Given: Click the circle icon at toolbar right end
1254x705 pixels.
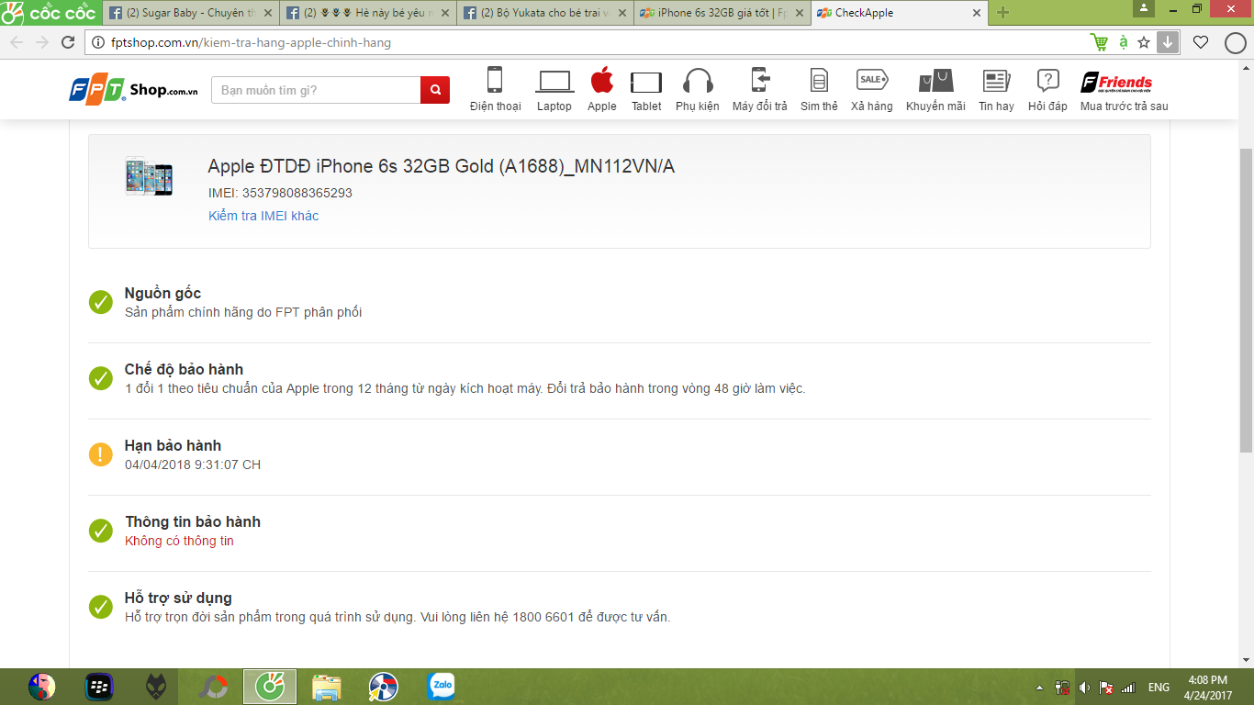Looking at the screenshot, I should (1235, 42).
